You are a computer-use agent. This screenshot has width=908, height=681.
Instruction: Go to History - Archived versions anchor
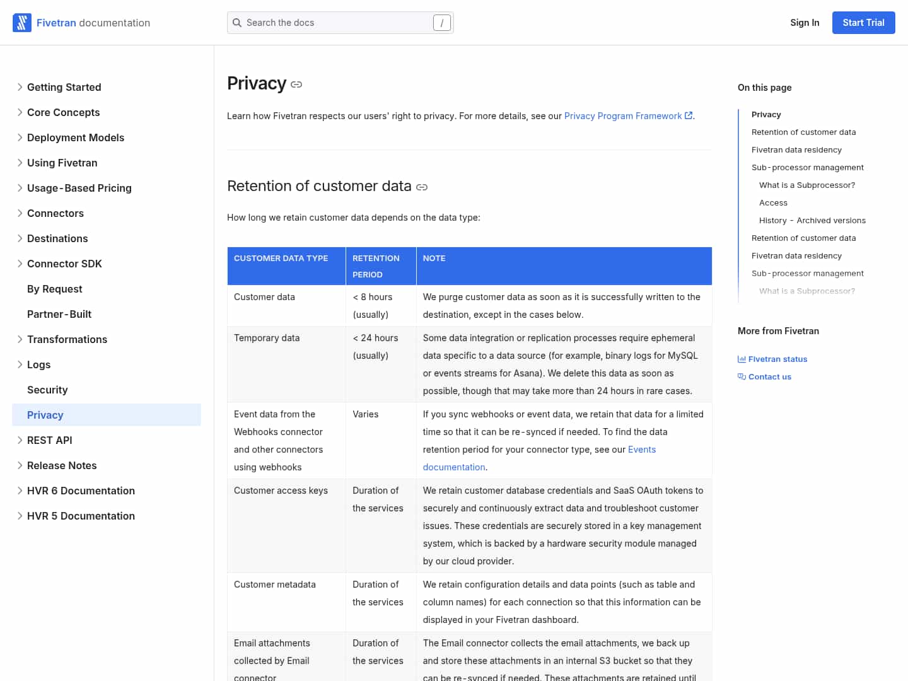click(x=812, y=221)
